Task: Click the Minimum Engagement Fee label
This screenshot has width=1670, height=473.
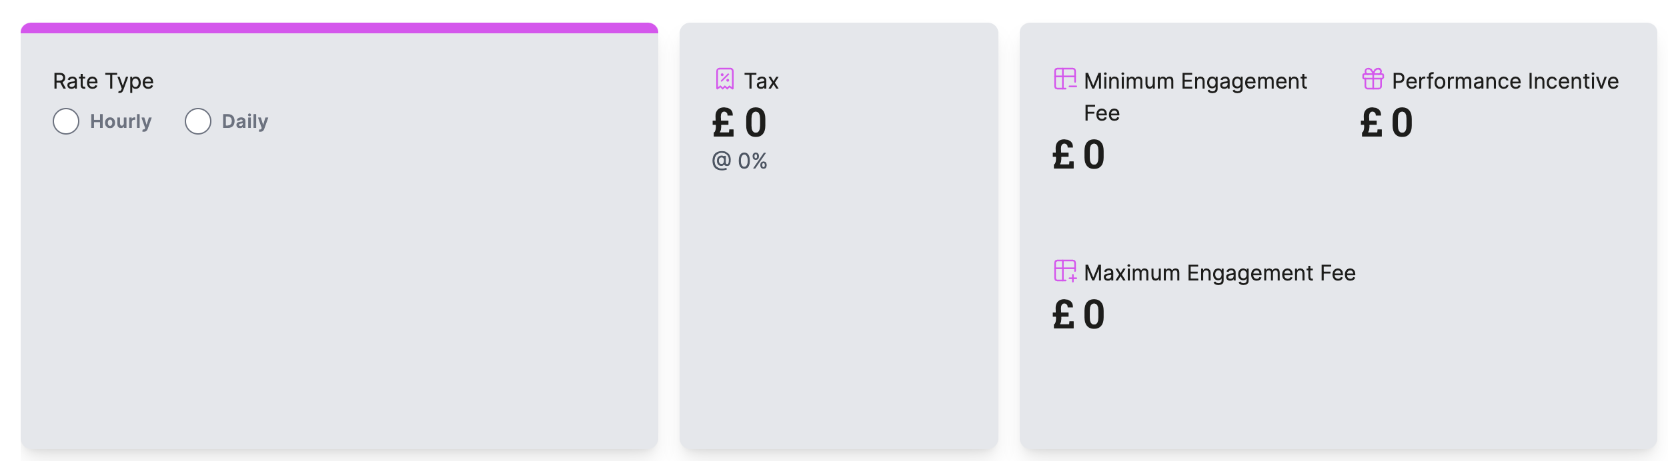Action: point(1195,97)
